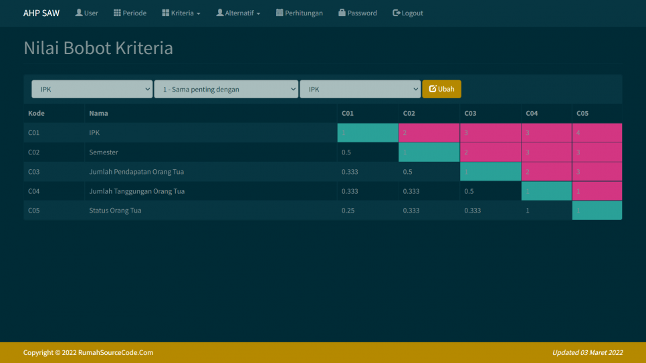Image resolution: width=646 pixels, height=363 pixels.
Task: Open the second criteria IPK dropdown
Action: 360,89
